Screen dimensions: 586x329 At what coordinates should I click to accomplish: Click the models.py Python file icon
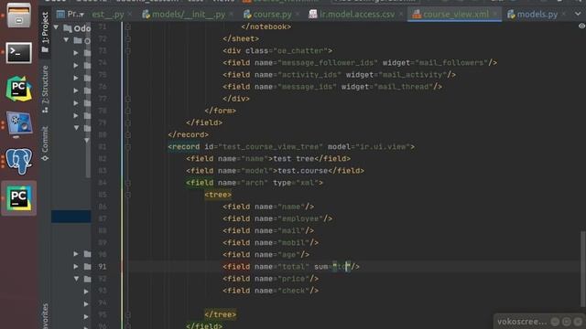(511, 15)
